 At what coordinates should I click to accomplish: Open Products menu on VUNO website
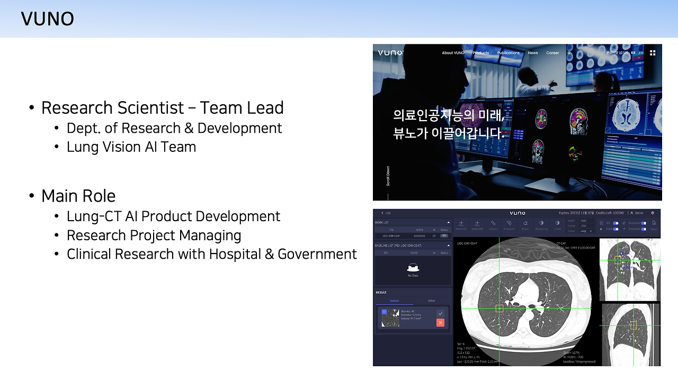coord(480,53)
